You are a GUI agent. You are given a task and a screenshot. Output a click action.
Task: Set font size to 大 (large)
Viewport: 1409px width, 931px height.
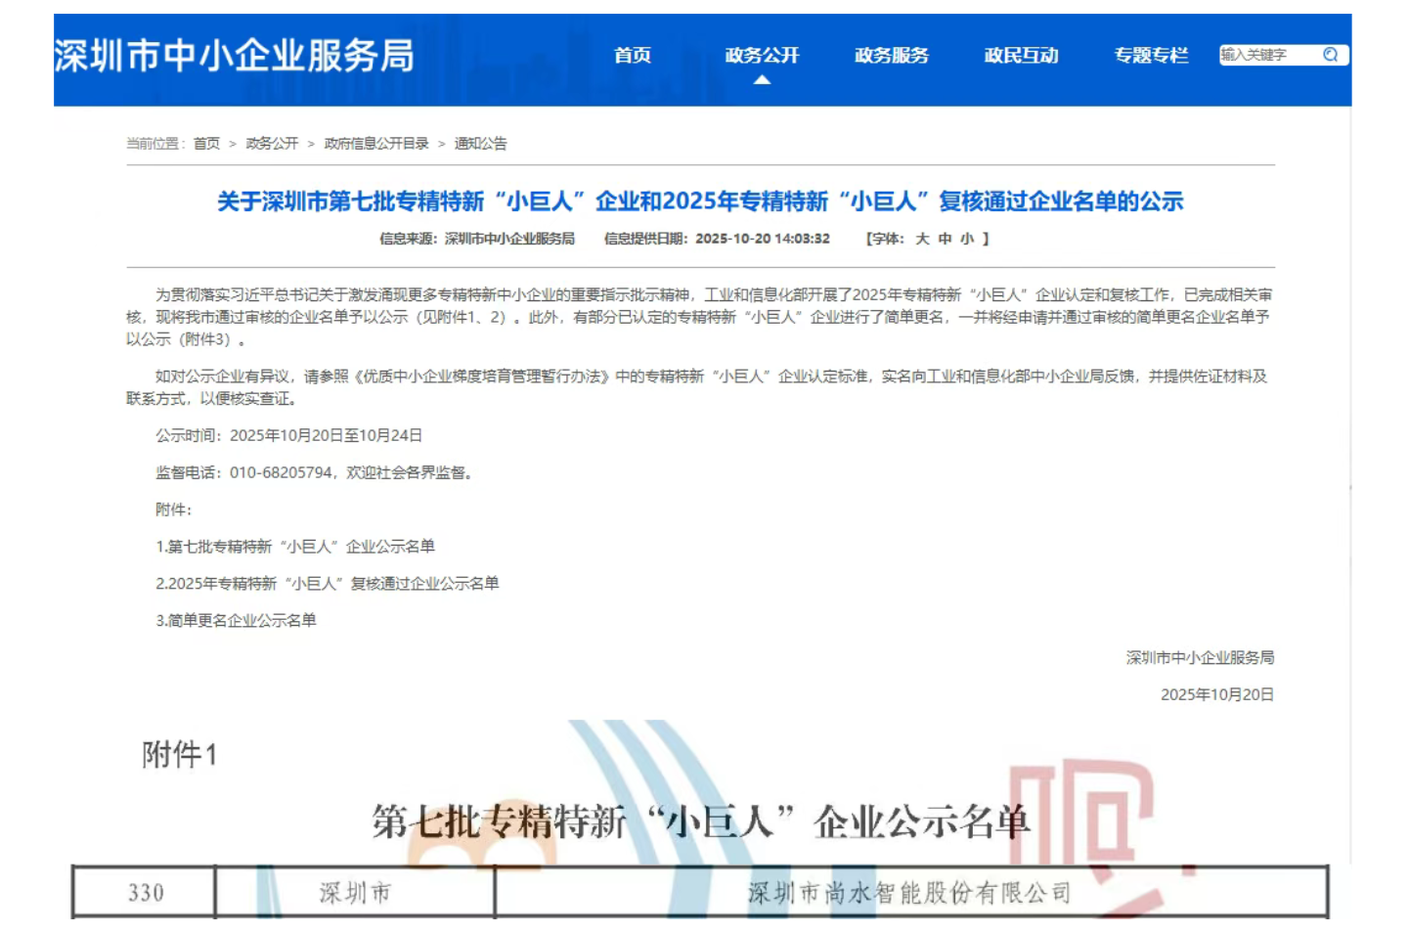tap(921, 239)
